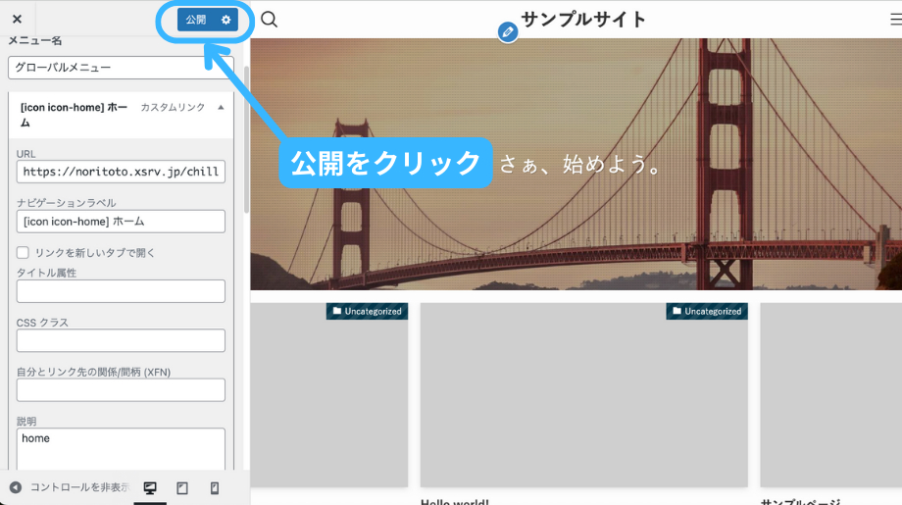
Task: Click into the URL input field
Action: (x=121, y=172)
